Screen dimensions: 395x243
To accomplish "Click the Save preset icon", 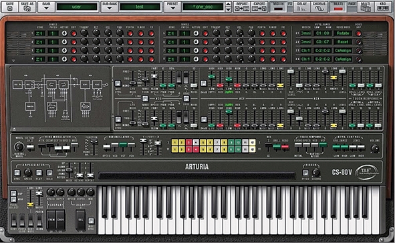I will 10,7.
